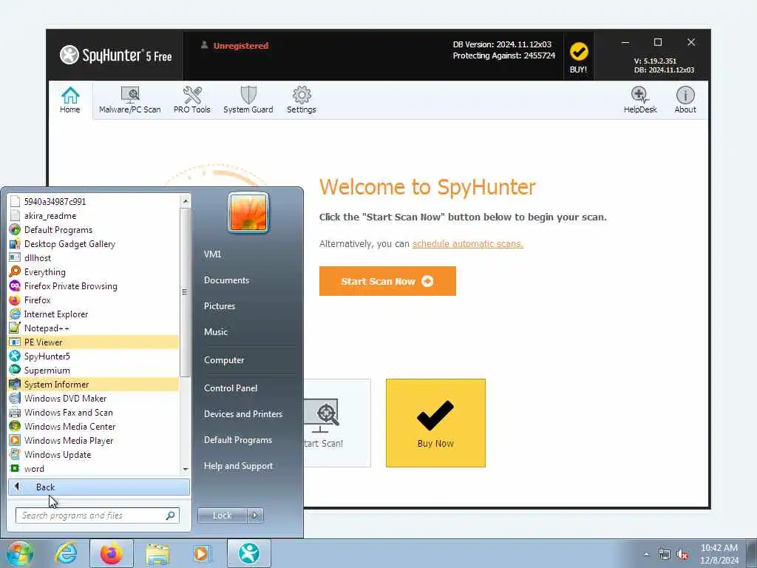This screenshot has height=568, width=757.
Task: Open Internet Explorer from taskbar
Action: click(66, 553)
